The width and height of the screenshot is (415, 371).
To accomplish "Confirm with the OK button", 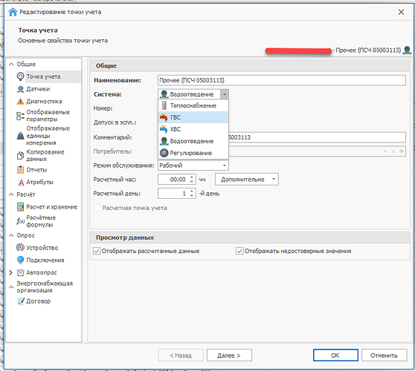I will [x=335, y=355].
